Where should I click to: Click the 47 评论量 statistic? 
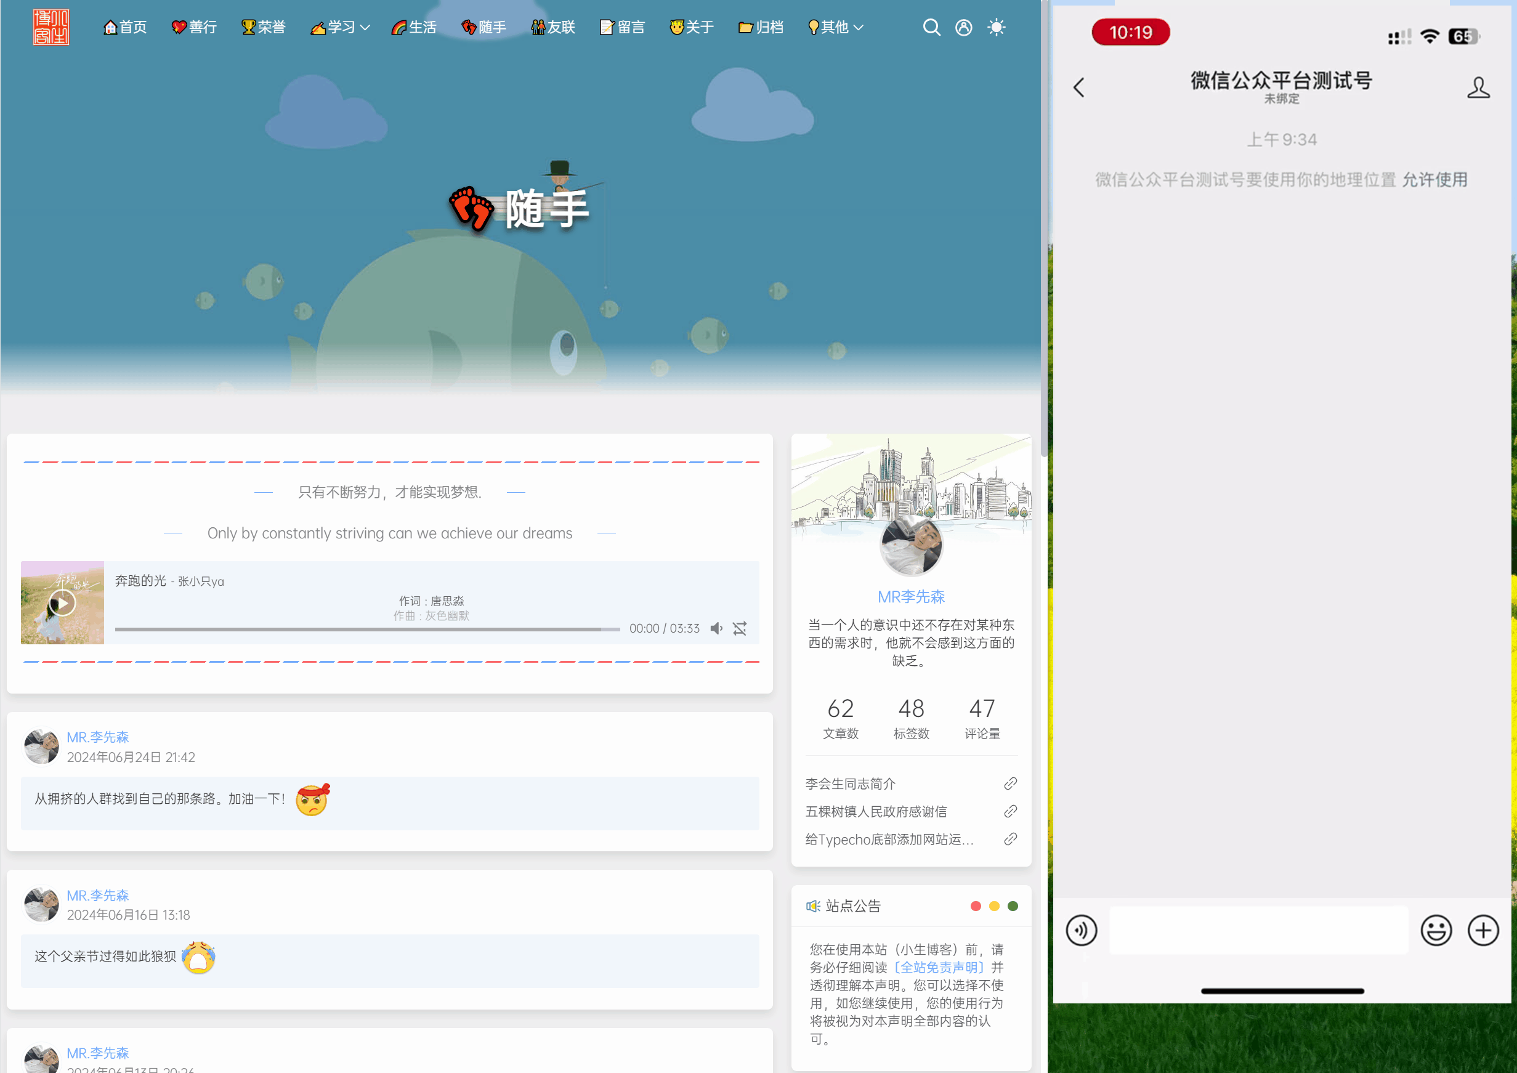click(x=982, y=718)
